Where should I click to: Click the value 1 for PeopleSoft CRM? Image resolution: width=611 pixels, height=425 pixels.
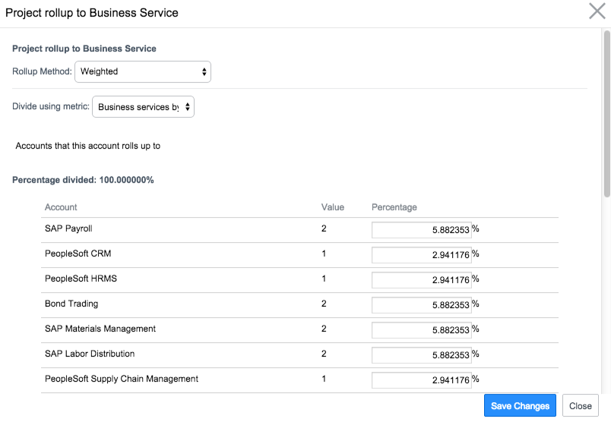[324, 253]
